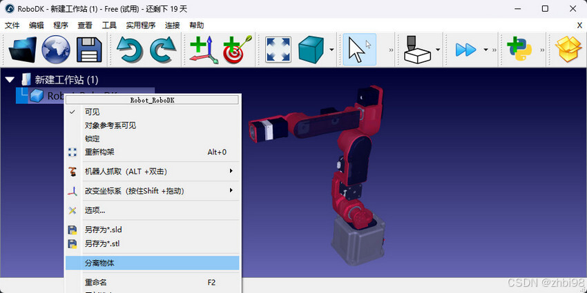Redo the last undone action
The width and height of the screenshot is (587, 293).
(163, 50)
